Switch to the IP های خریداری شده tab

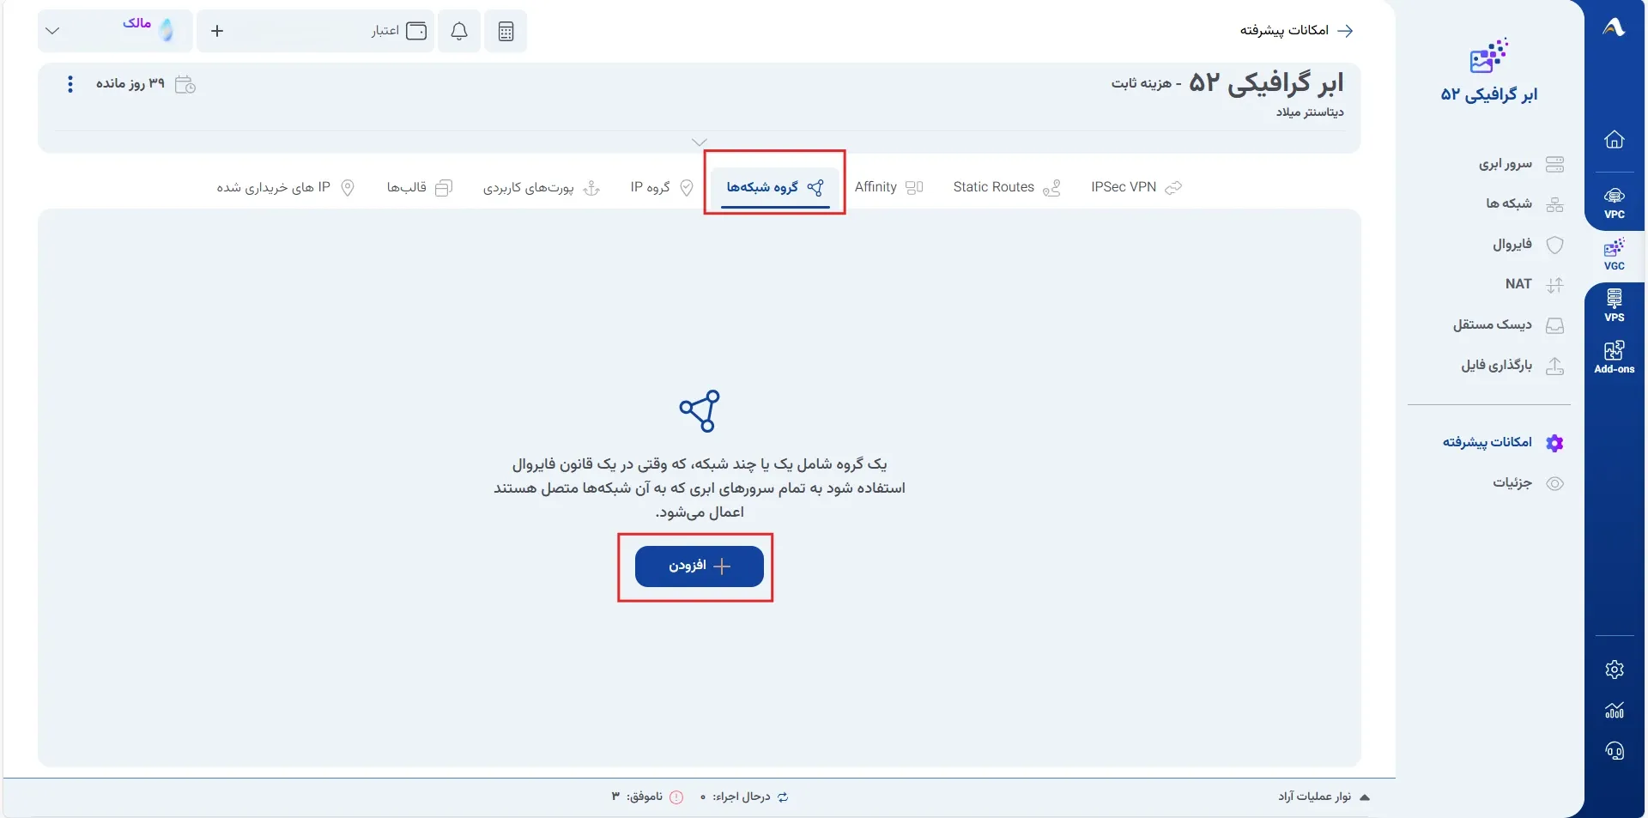(285, 187)
